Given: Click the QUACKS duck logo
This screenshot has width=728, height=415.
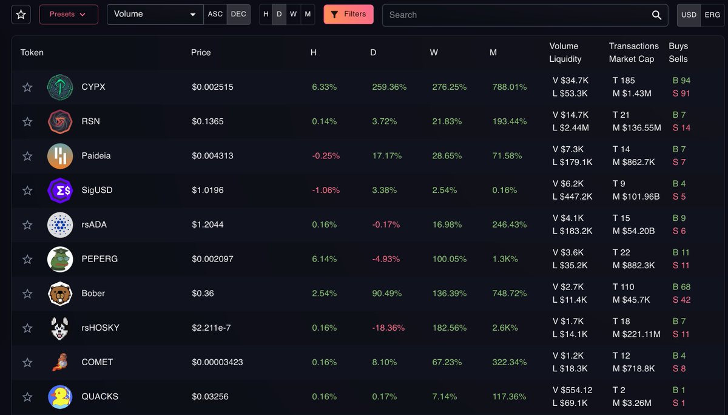Looking at the screenshot, I should click(x=60, y=397).
